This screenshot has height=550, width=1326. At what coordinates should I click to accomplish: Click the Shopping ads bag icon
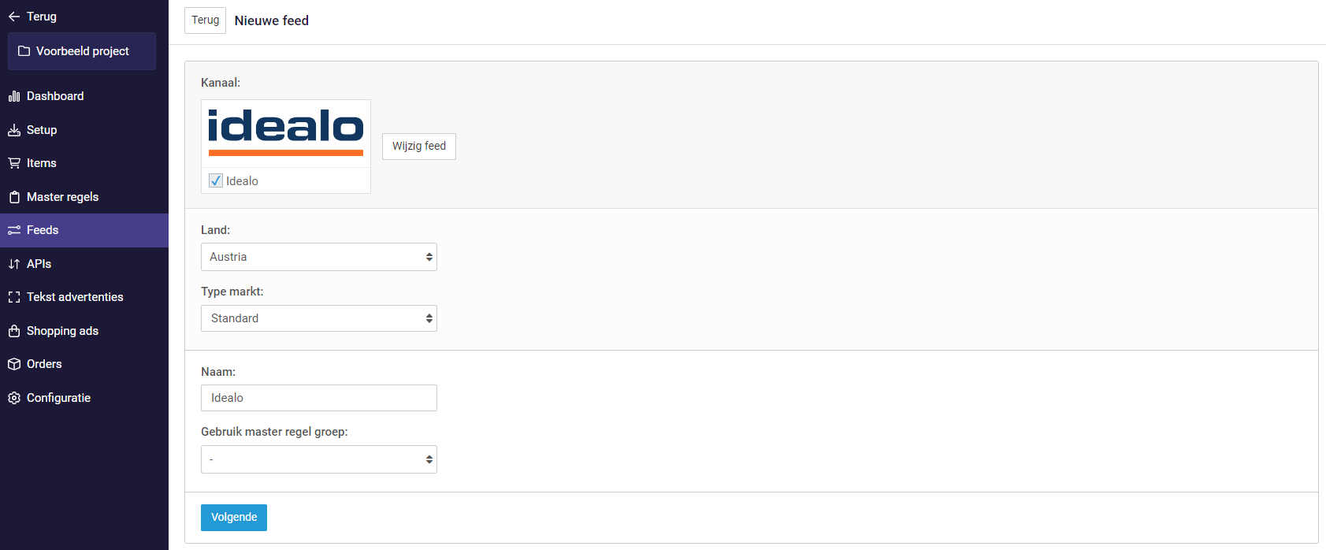[x=14, y=331]
